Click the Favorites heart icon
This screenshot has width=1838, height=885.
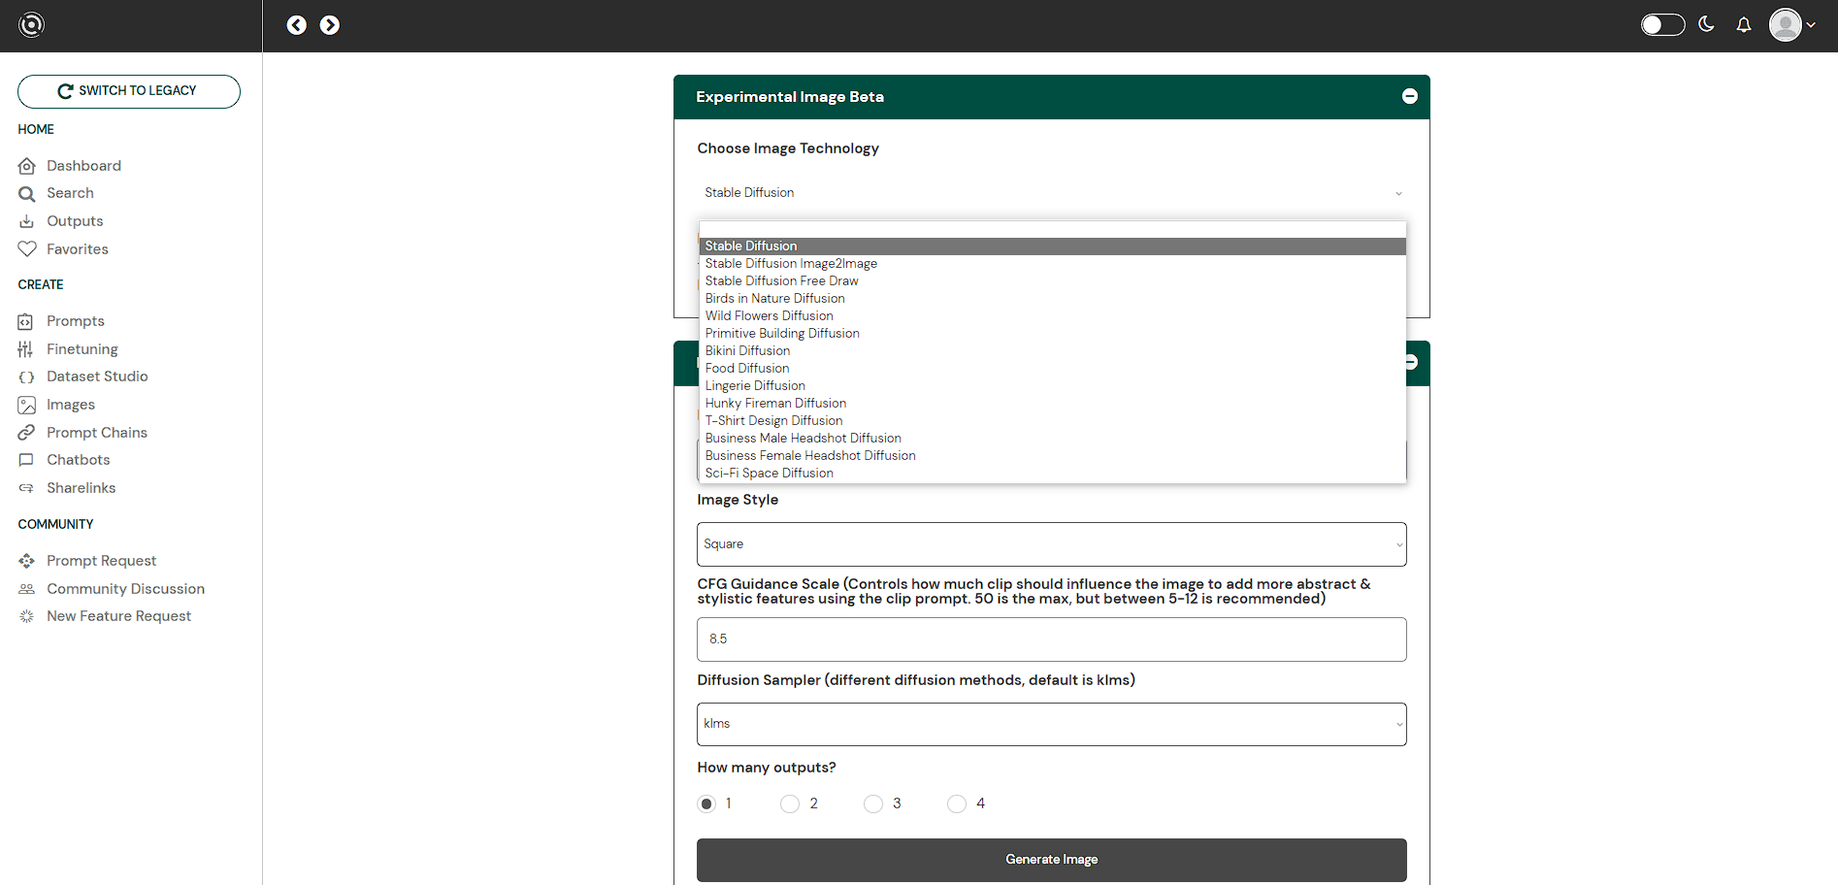(27, 249)
